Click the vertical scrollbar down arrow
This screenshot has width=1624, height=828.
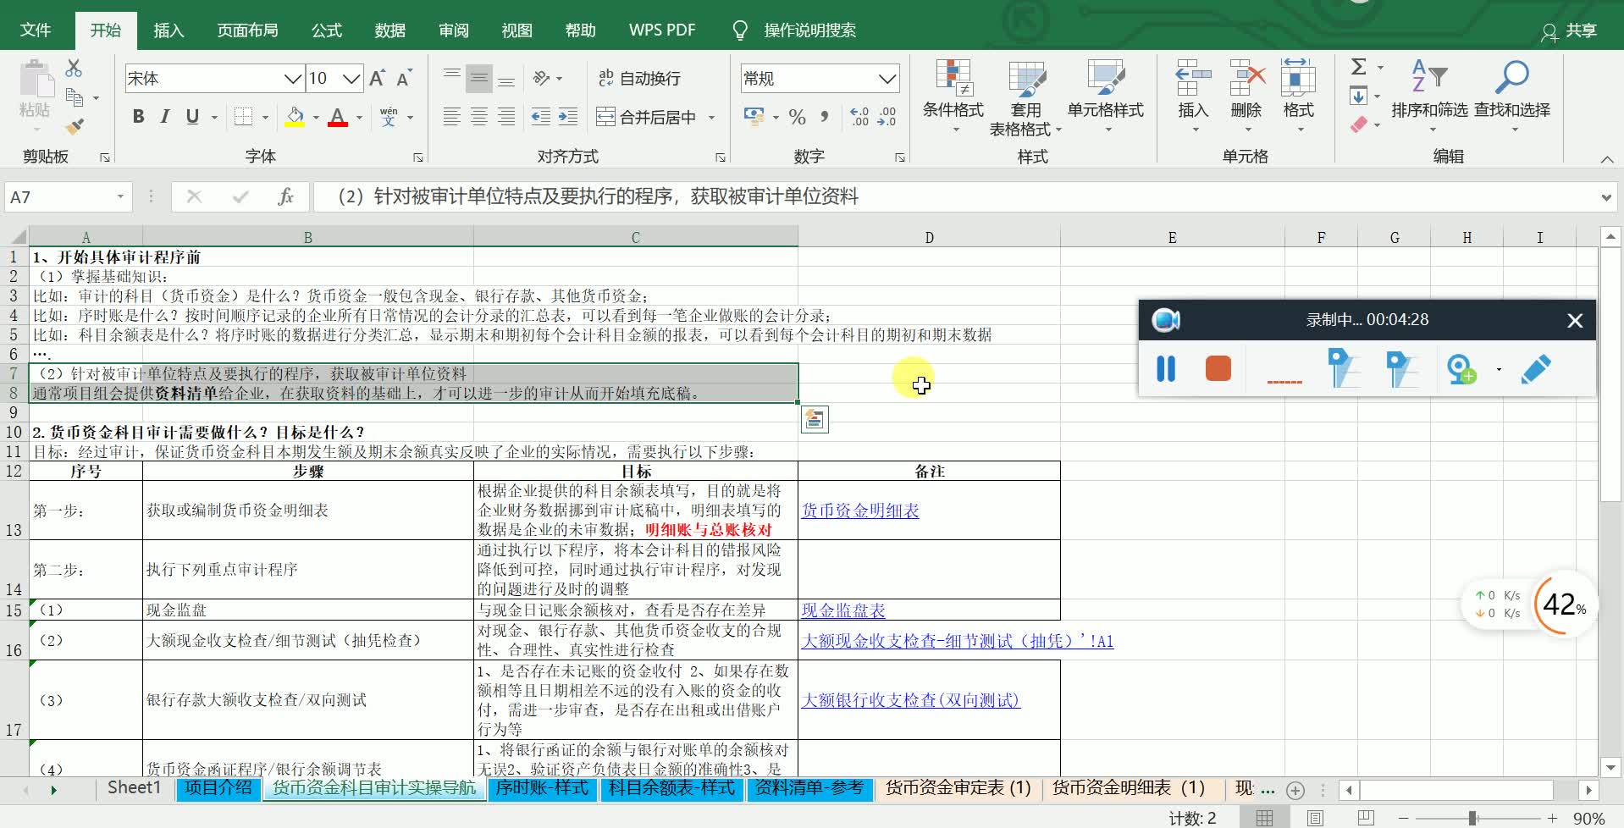[x=1610, y=768]
